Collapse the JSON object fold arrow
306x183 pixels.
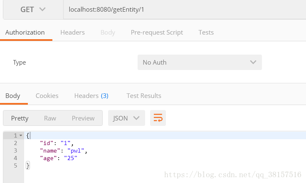[21, 135]
